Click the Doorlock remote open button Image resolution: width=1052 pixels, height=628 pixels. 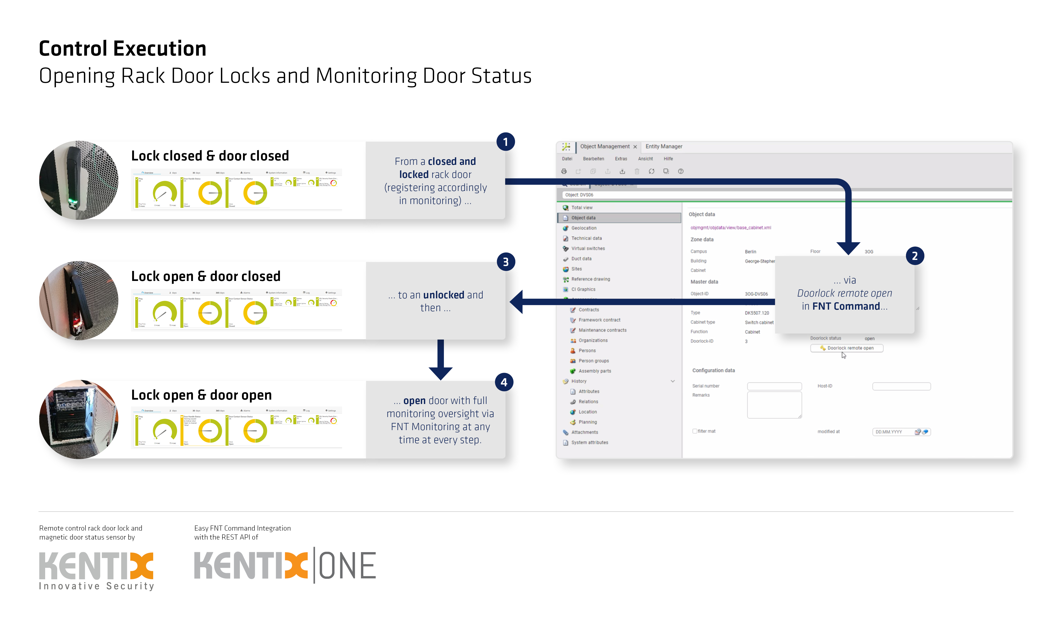(x=846, y=348)
